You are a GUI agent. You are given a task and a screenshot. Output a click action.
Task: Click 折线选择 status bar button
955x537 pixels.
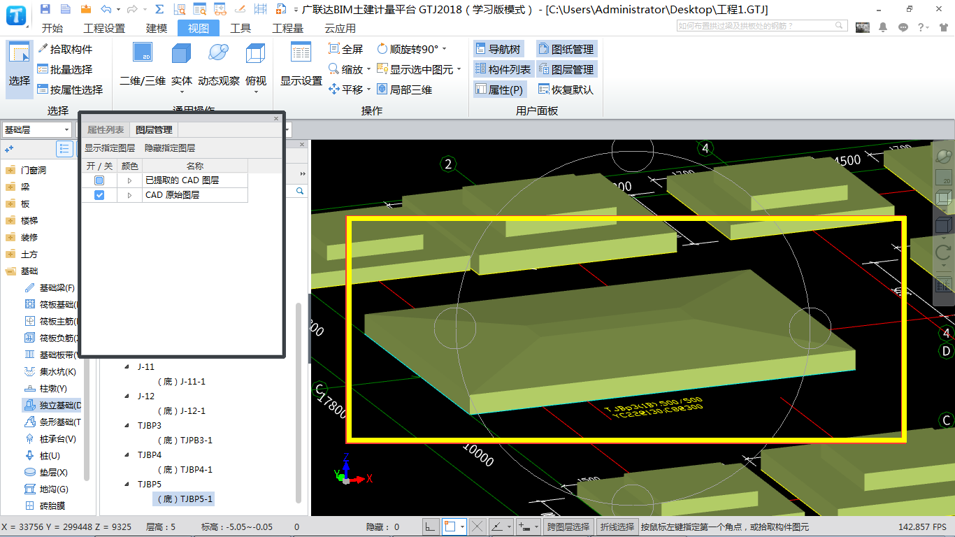[x=617, y=527]
